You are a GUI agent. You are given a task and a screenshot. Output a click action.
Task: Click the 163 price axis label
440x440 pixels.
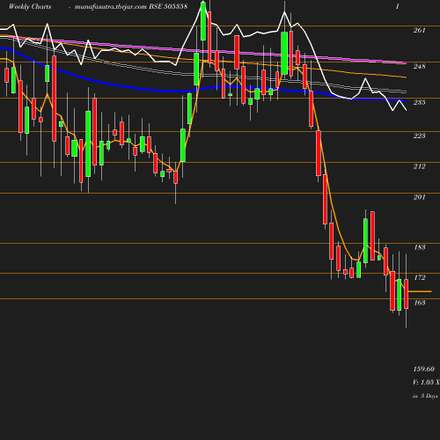click(420, 303)
